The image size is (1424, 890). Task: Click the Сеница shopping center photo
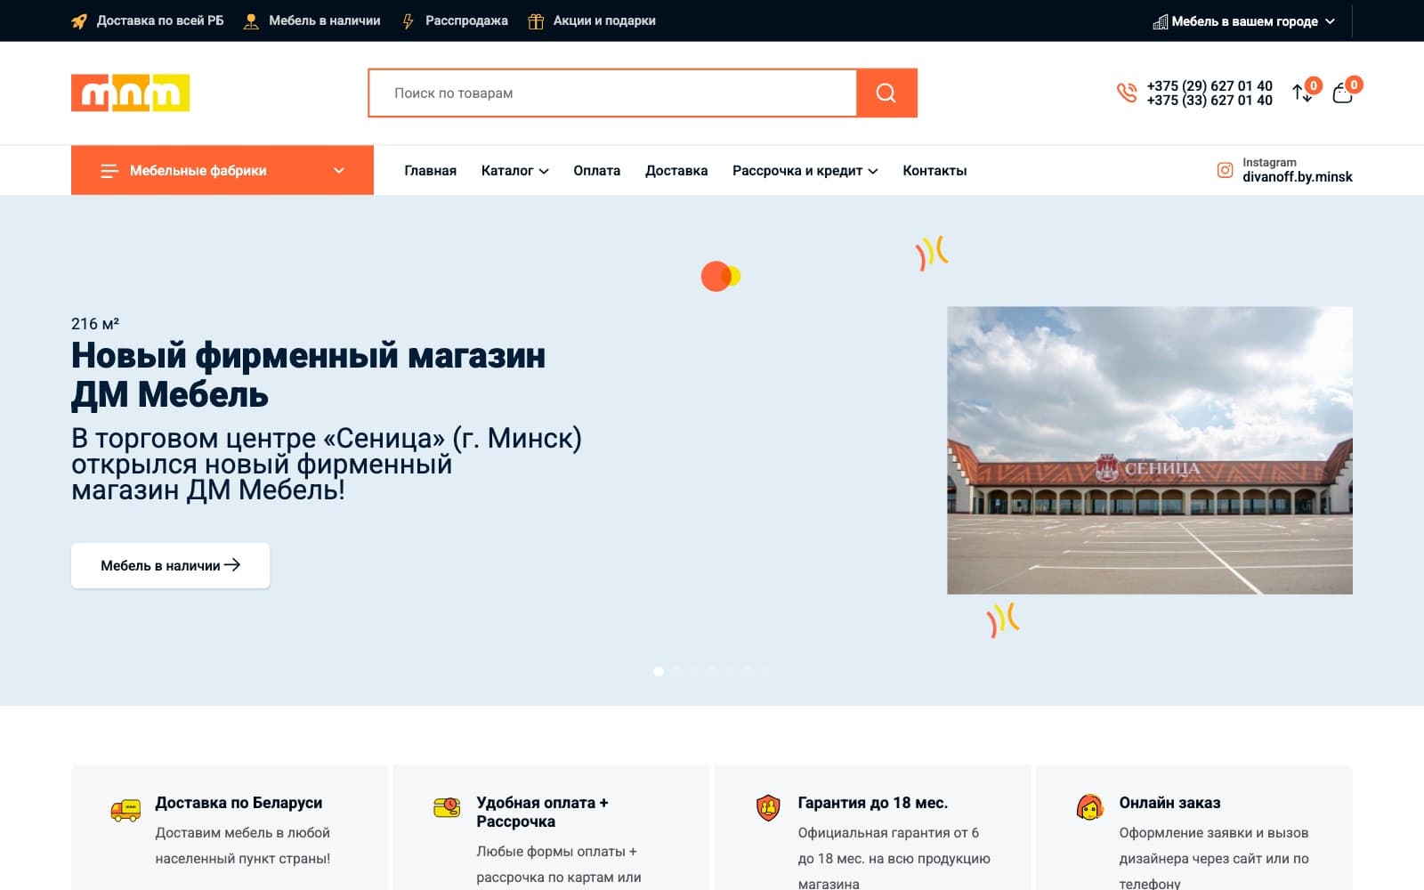[x=1150, y=450]
